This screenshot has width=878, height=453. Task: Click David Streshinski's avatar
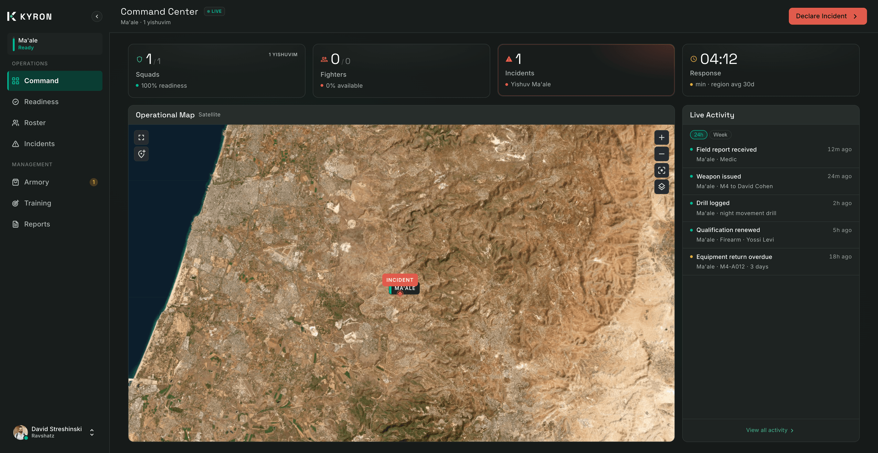(x=20, y=432)
